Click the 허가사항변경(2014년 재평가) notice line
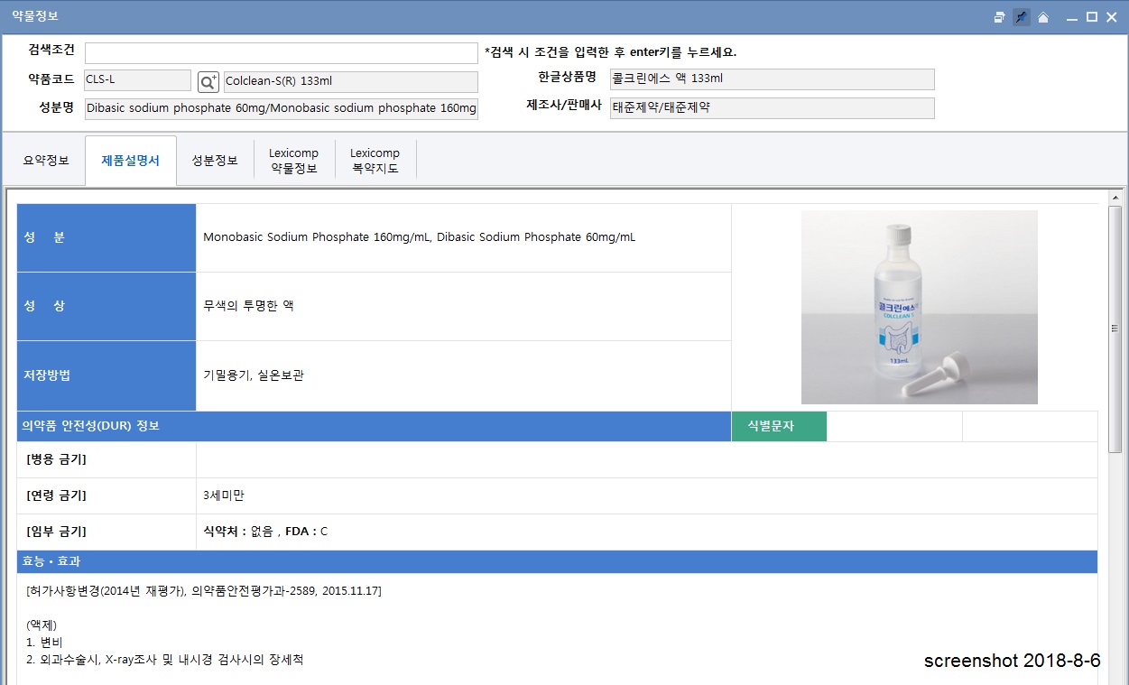Screen dimensions: 1129x685 204,590
